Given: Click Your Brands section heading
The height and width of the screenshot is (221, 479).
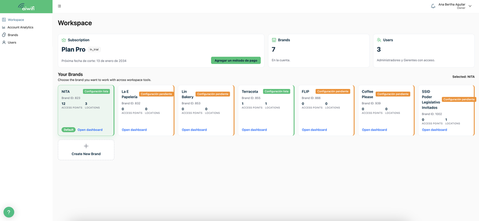Looking at the screenshot, I should [70, 74].
